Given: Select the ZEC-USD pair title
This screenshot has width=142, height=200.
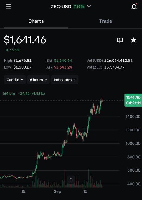Looking at the screenshot, I should point(61,6).
